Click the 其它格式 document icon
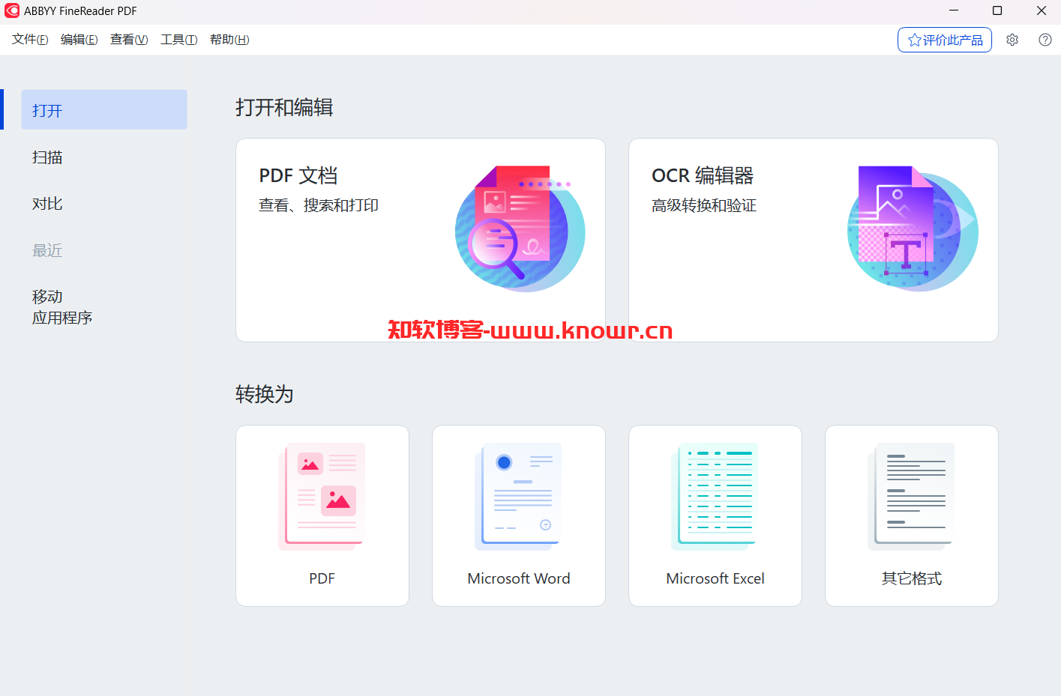Screen dimensions: 1061x696 [911, 496]
